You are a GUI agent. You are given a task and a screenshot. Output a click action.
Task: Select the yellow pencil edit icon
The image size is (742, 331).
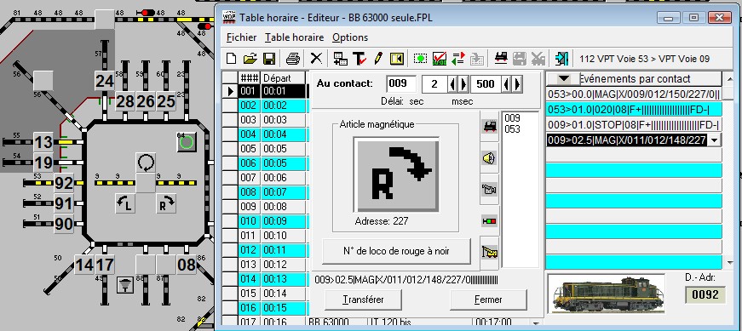(x=377, y=59)
